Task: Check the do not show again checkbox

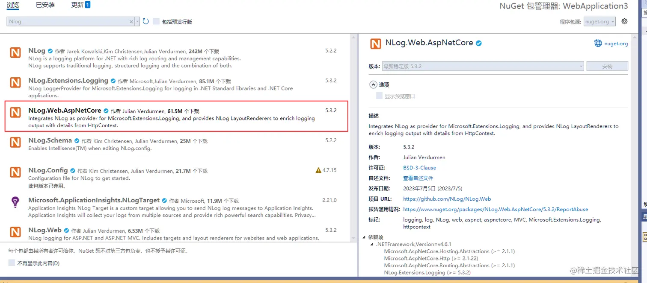Action: 12,263
